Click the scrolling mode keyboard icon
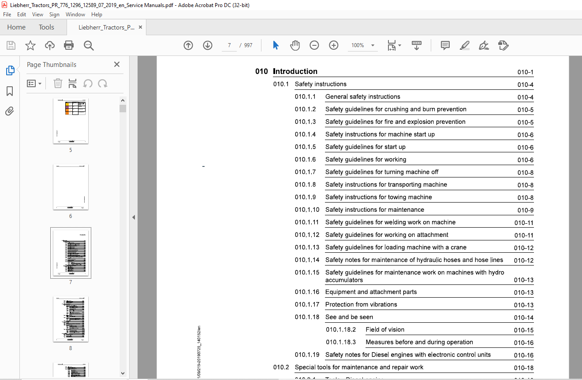 [x=417, y=45]
